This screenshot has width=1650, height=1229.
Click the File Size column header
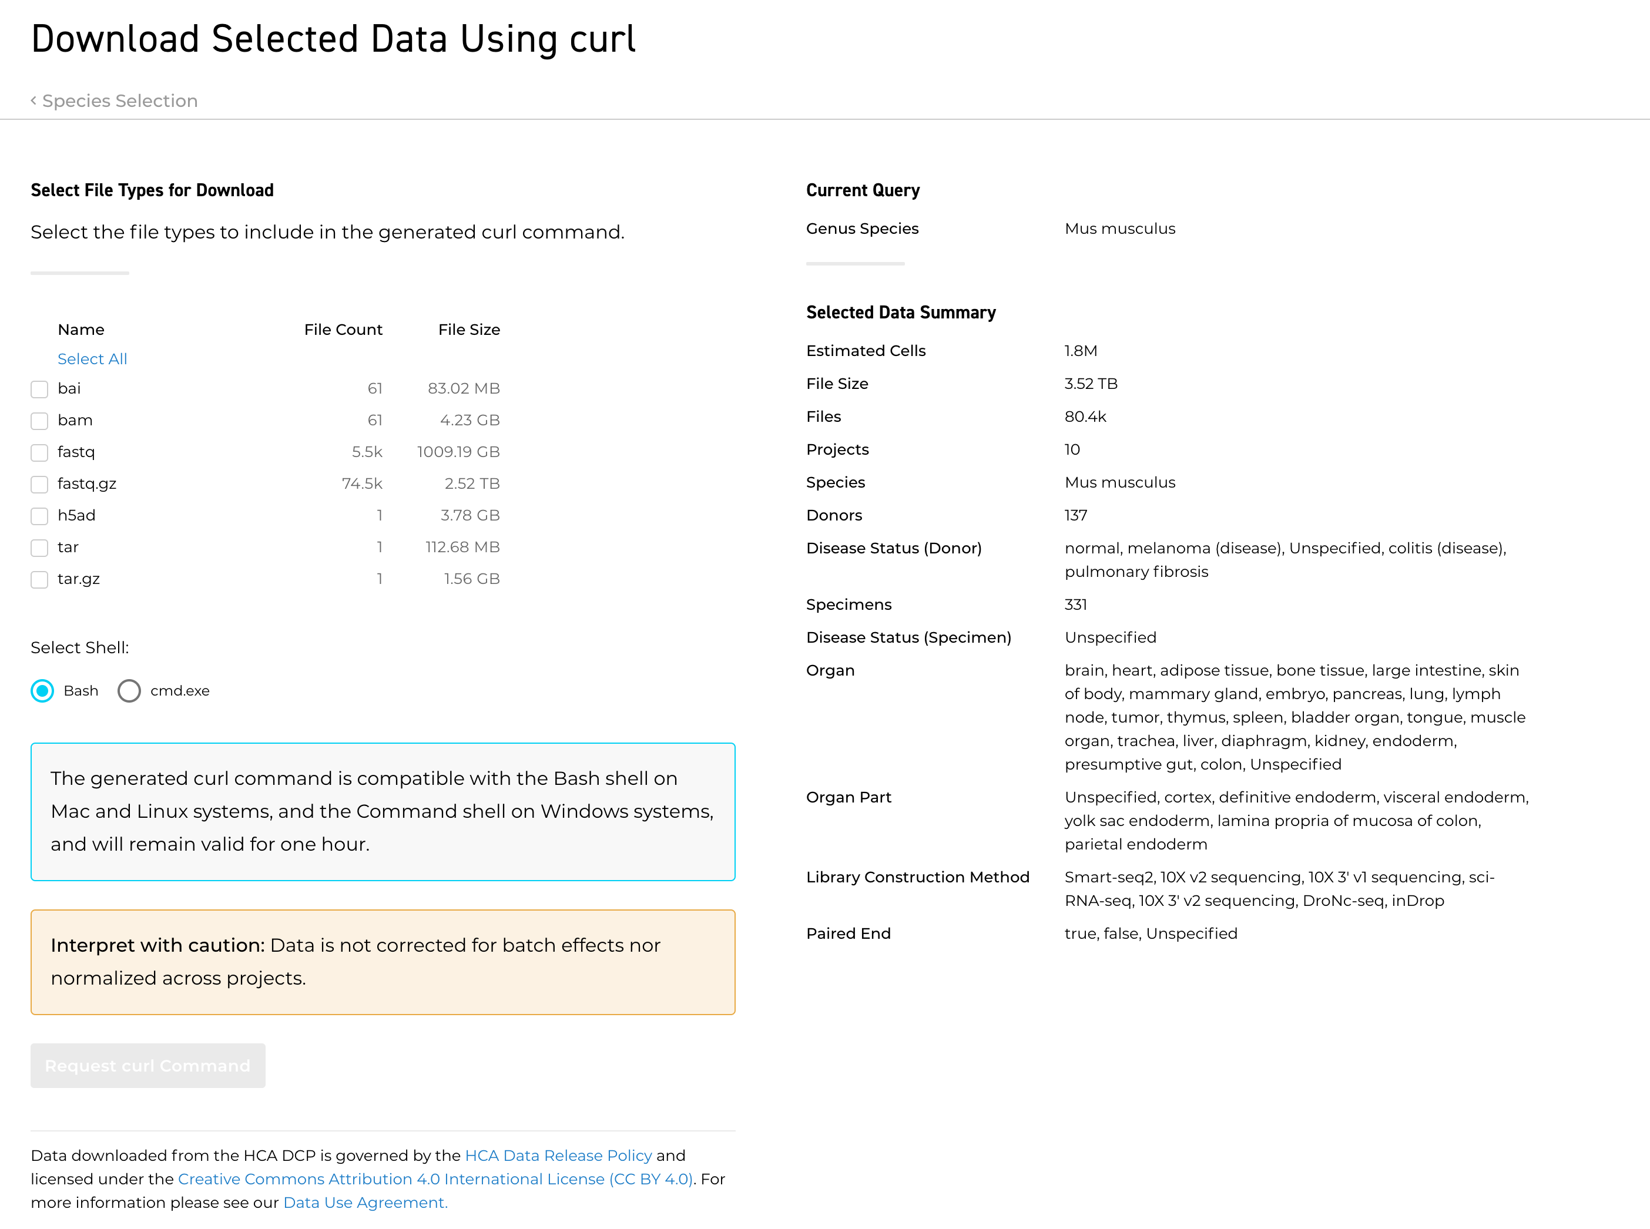pos(469,330)
